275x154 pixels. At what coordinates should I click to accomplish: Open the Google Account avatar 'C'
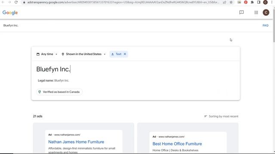point(266,12)
